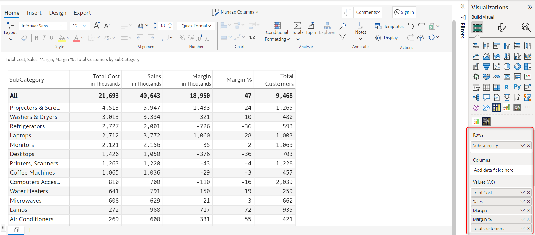The image size is (535, 235).
Task: Open the Inforiver Sans font dropdown
Action: 42,26
